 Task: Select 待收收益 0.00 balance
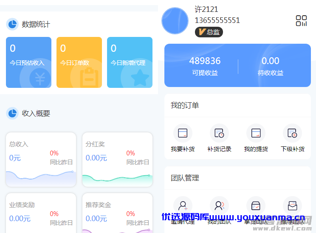[271, 66]
